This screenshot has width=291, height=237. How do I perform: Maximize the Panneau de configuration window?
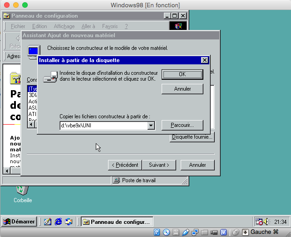click(x=175, y=16)
